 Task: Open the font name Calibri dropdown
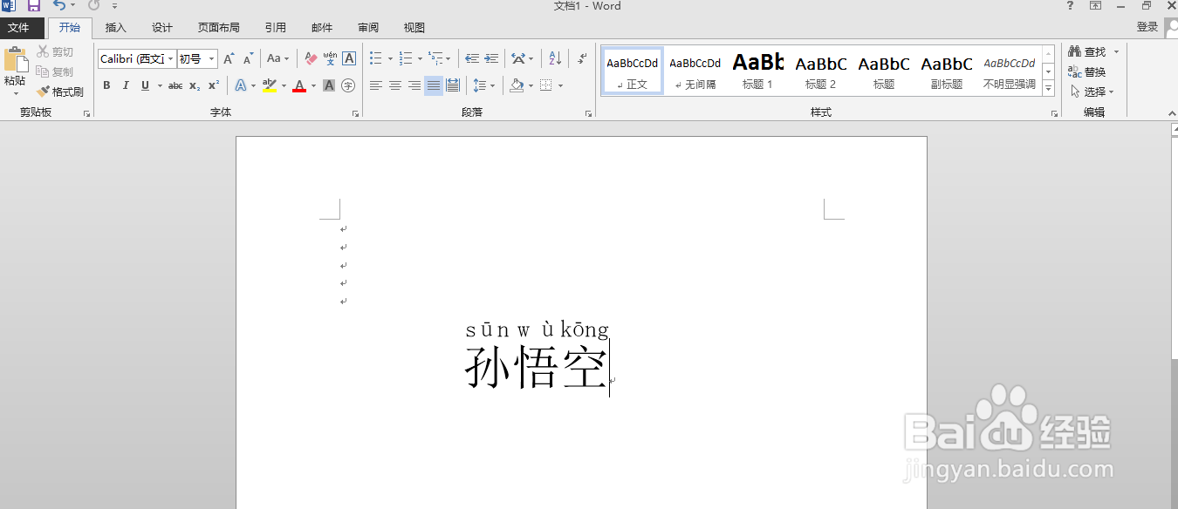point(170,59)
